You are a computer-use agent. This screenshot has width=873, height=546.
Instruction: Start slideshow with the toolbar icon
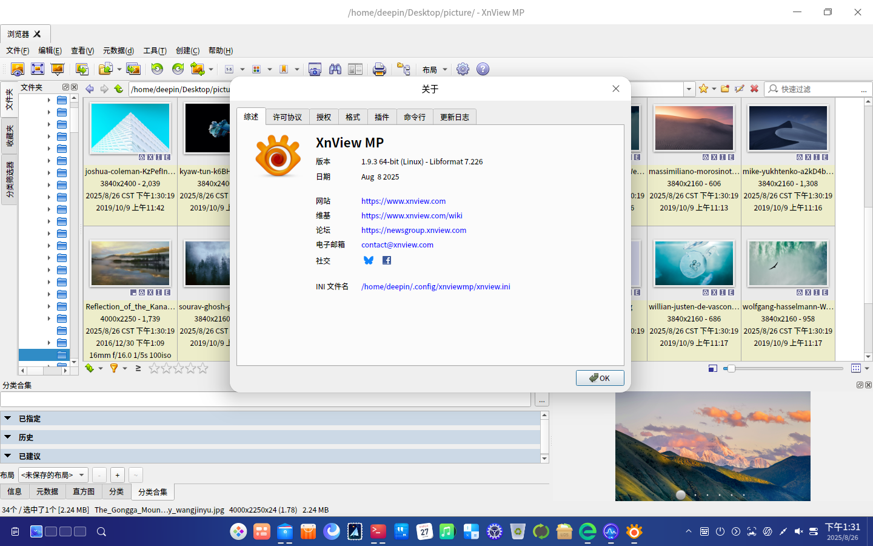(x=58, y=69)
